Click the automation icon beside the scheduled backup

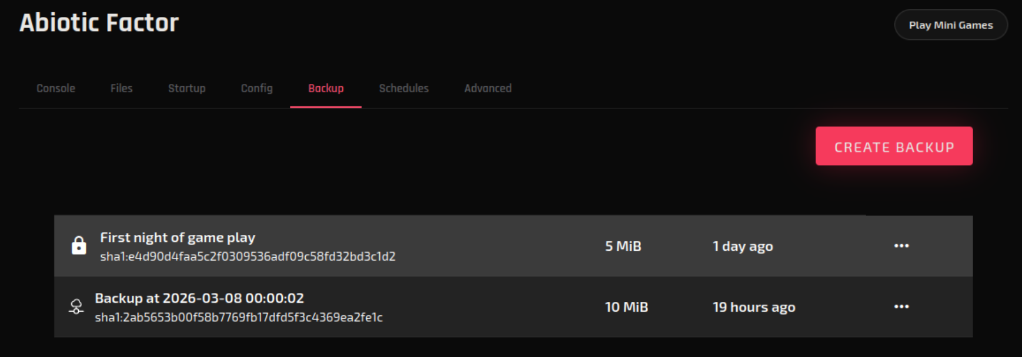(x=76, y=307)
